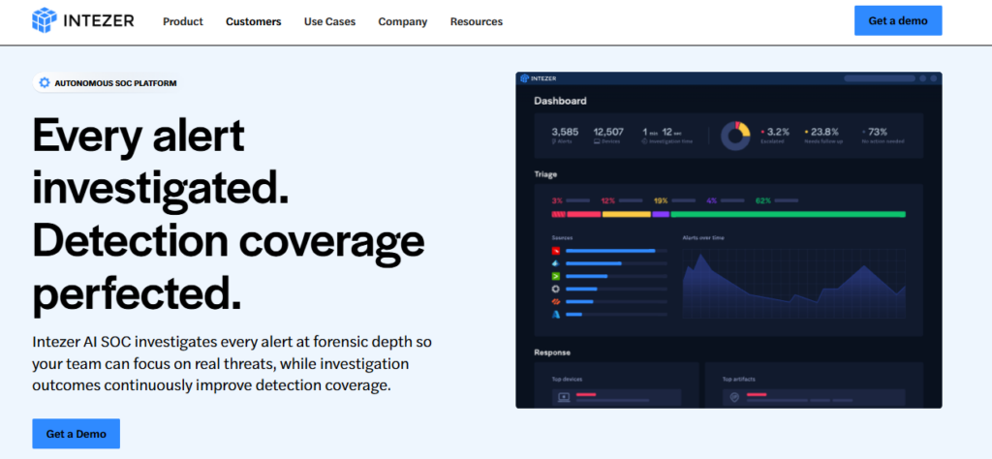Click the '23.8%' Needs follow up value
This screenshot has width=992, height=459.
tap(824, 132)
